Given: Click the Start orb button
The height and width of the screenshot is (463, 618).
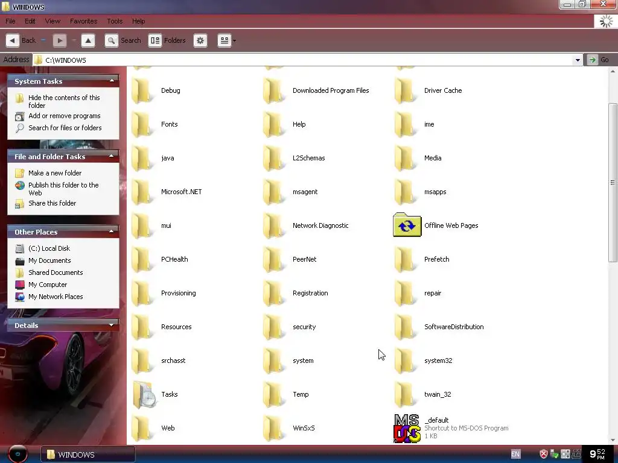Looking at the screenshot, I should [18, 454].
